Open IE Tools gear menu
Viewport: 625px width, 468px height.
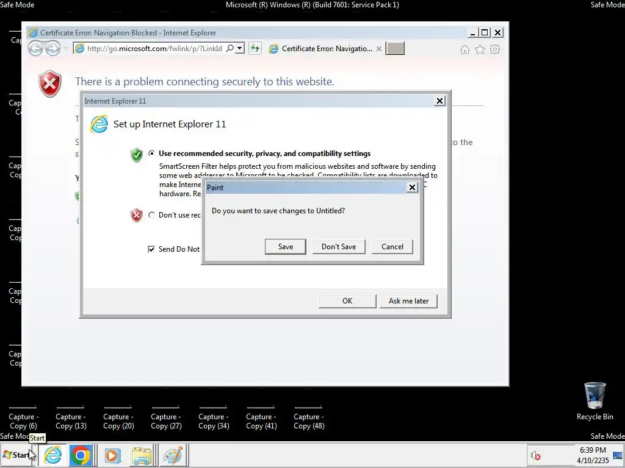(x=495, y=49)
